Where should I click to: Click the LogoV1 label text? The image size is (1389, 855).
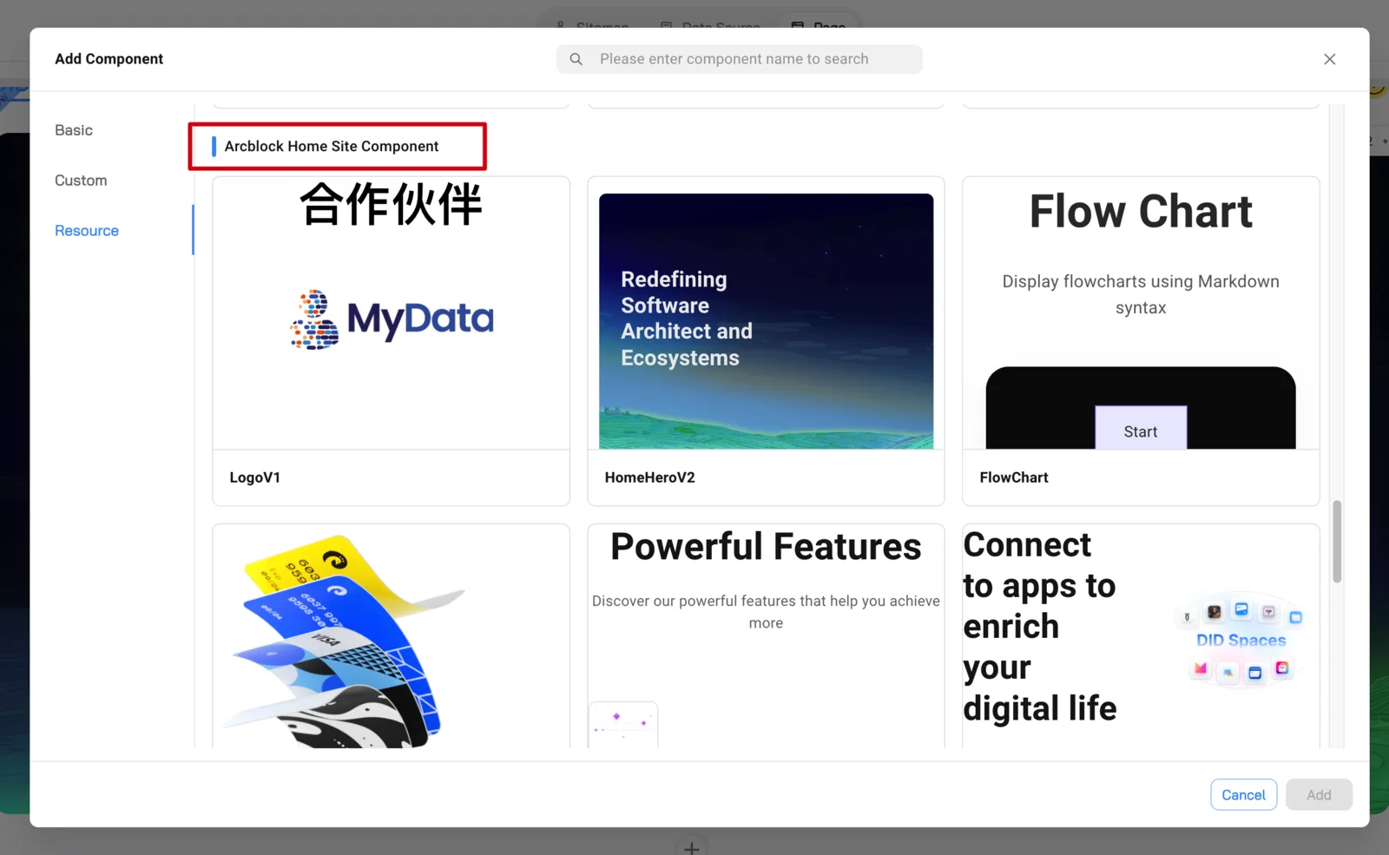(255, 477)
